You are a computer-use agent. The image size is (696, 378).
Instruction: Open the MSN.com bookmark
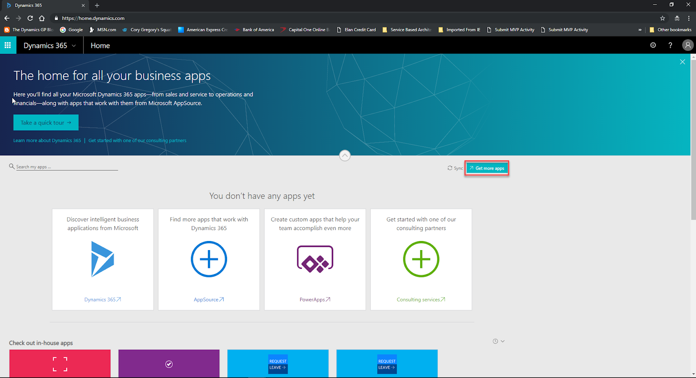[103, 30]
